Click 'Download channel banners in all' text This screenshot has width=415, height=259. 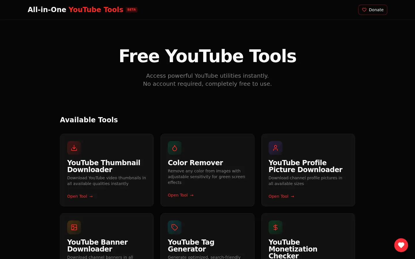click(100, 257)
